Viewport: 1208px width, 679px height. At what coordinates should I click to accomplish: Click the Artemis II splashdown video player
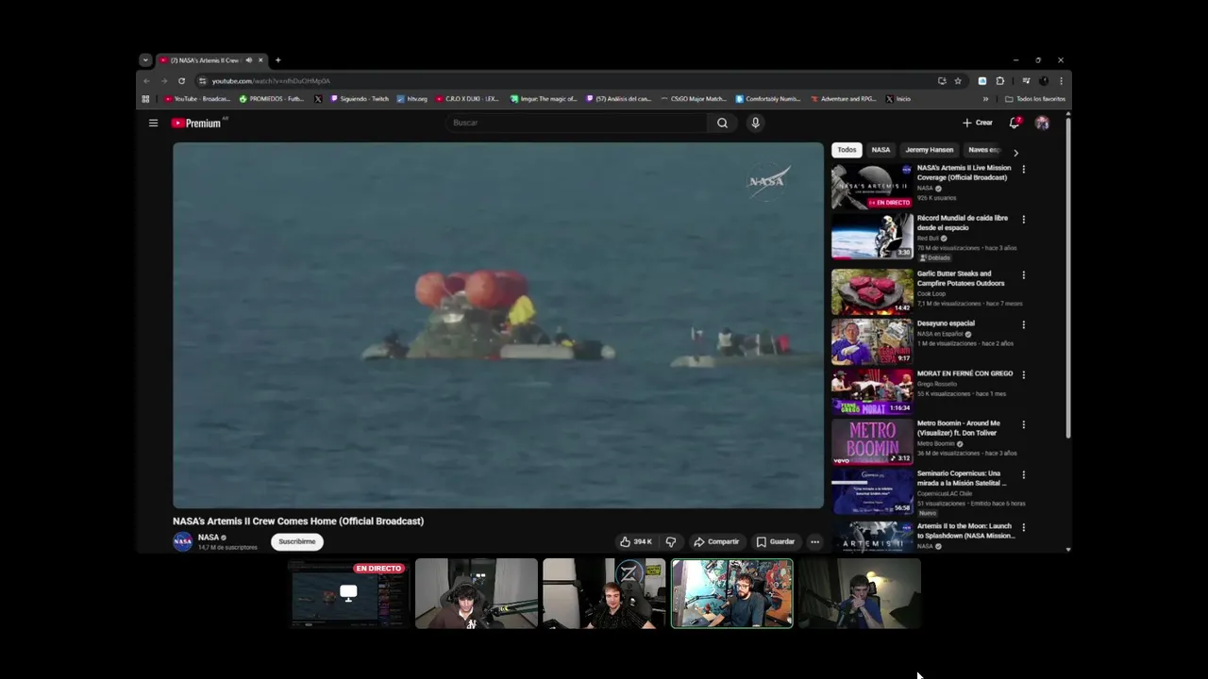498,325
